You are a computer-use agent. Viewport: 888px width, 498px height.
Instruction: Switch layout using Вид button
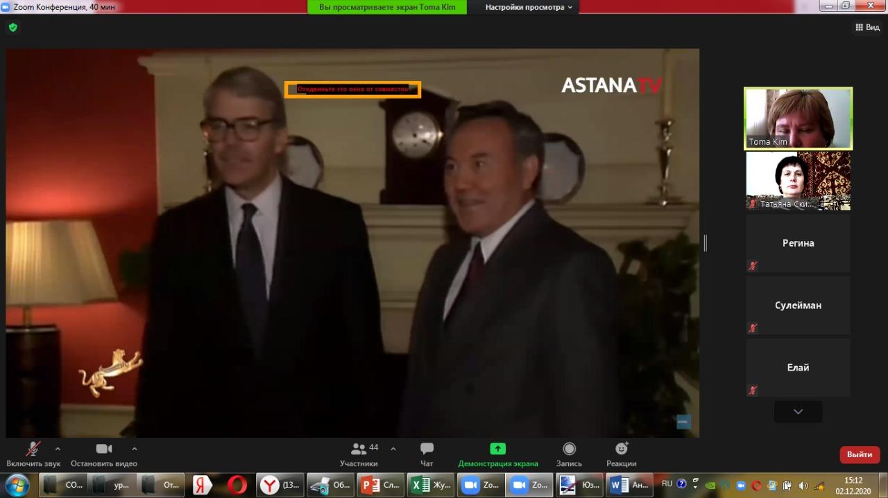tap(867, 28)
